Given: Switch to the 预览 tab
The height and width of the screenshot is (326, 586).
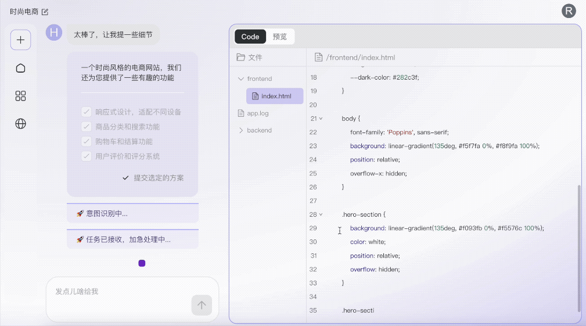Looking at the screenshot, I should tap(279, 37).
